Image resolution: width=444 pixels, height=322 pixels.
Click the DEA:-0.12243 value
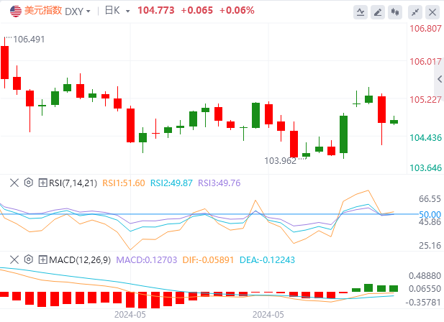click(x=267, y=259)
